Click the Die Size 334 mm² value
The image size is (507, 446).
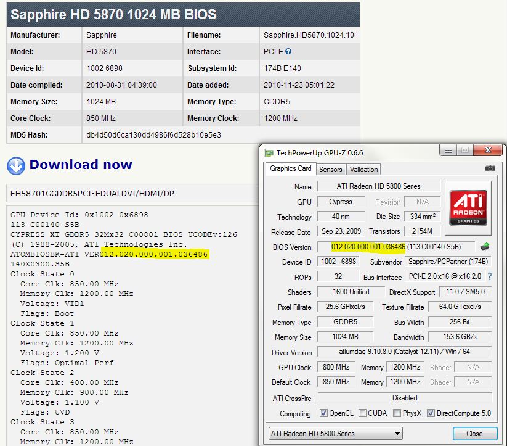423,217
